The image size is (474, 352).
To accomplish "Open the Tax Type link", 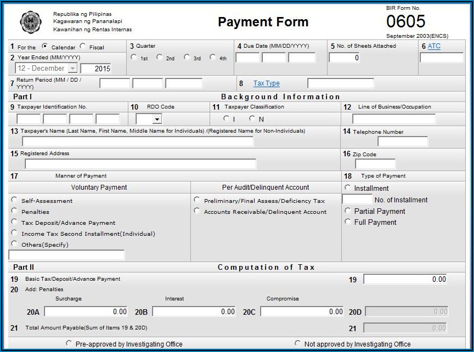I will coord(266,83).
